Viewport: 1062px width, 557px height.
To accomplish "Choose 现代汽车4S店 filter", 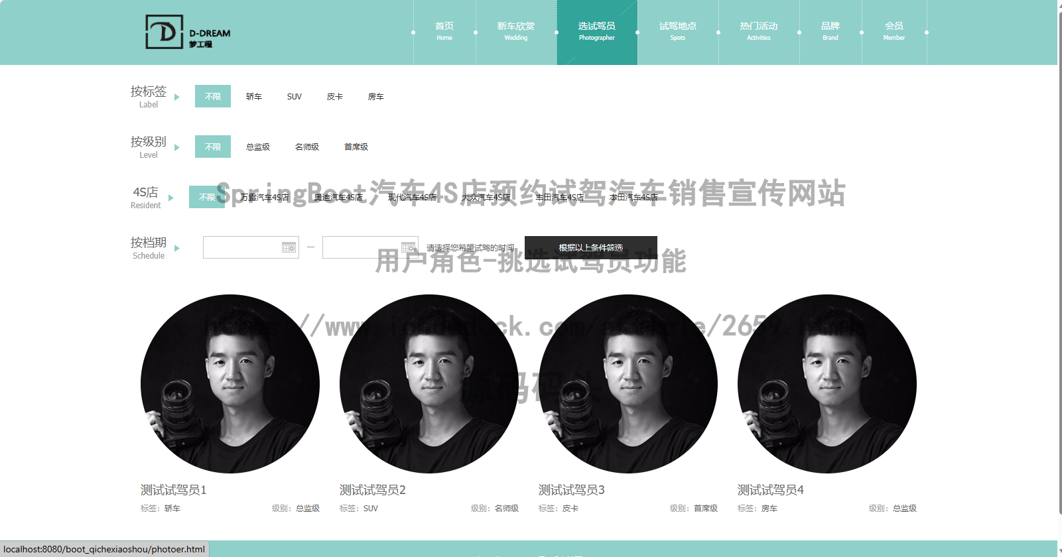I will click(412, 198).
